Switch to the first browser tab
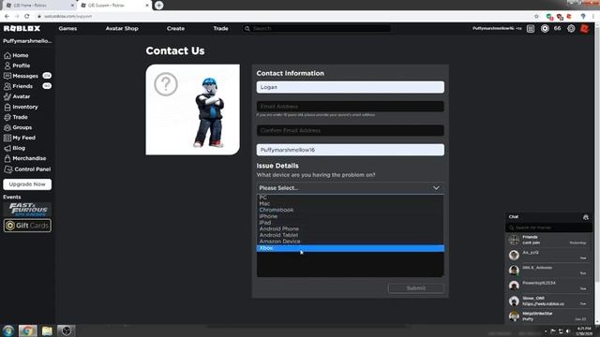The image size is (600, 337). 39,6
